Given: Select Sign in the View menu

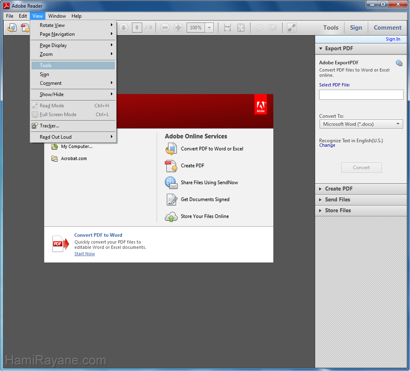Looking at the screenshot, I should coord(73,74).
